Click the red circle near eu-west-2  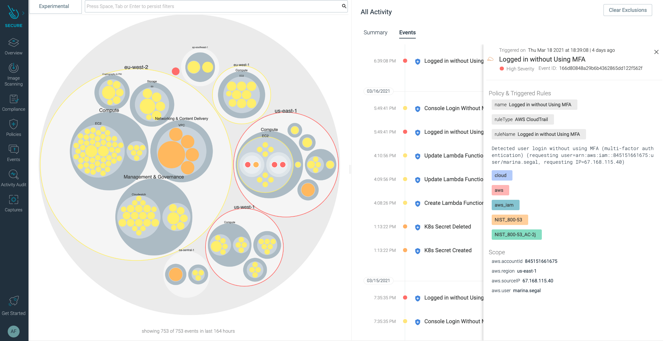pos(176,71)
